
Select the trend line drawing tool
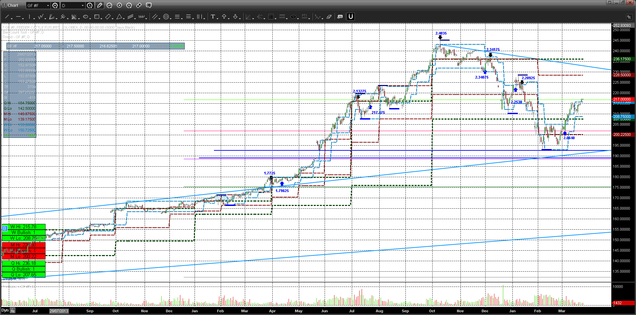click(x=7, y=17)
